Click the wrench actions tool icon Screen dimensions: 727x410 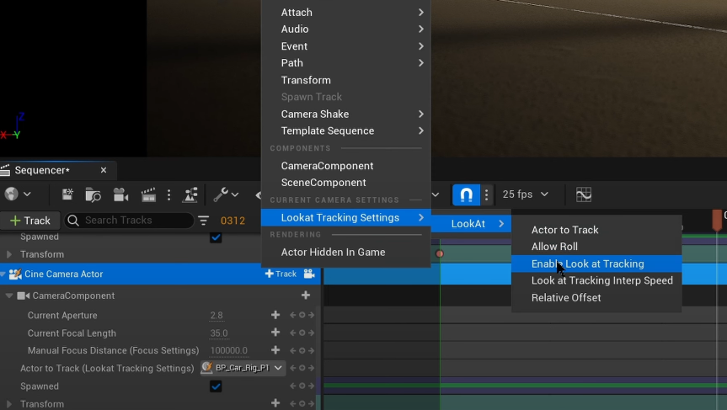(x=221, y=194)
